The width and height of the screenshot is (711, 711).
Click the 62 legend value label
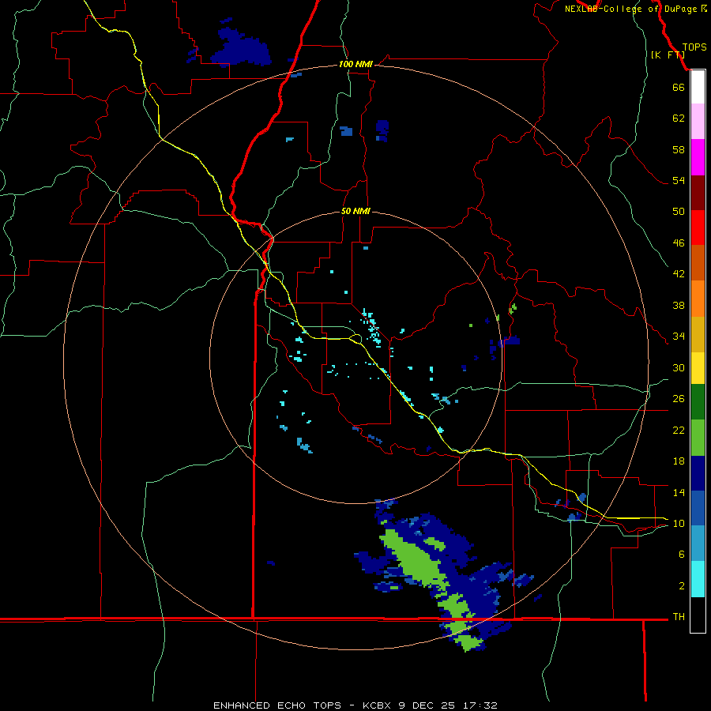tap(679, 118)
